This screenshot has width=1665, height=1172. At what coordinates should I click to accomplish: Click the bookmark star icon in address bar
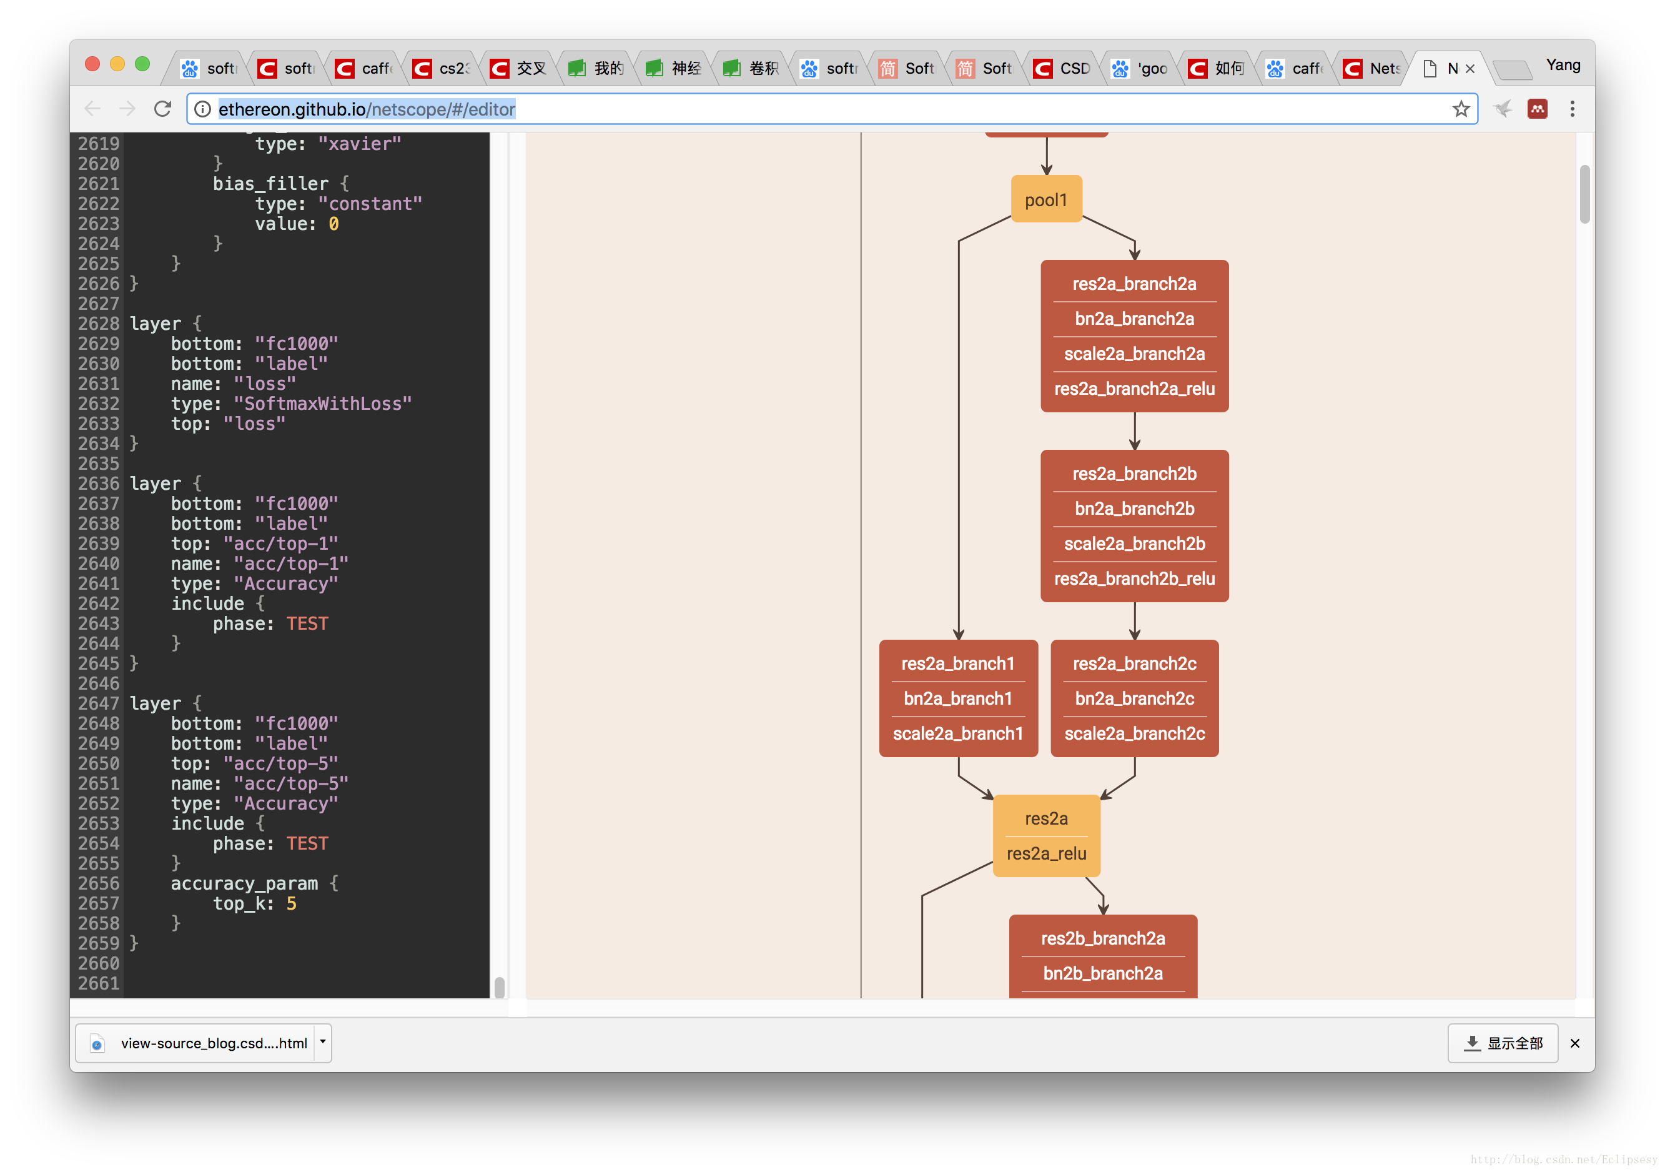coord(1460,109)
